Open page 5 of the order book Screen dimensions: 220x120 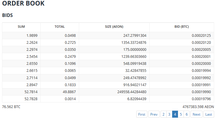tap(181, 114)
